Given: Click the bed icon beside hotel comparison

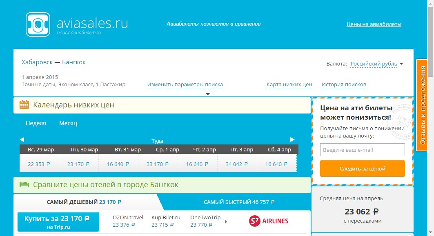Looking at the screenshot, I should pos(24,184).
